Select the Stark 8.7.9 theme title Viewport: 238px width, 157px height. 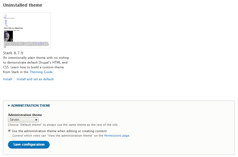coord(13,53)
